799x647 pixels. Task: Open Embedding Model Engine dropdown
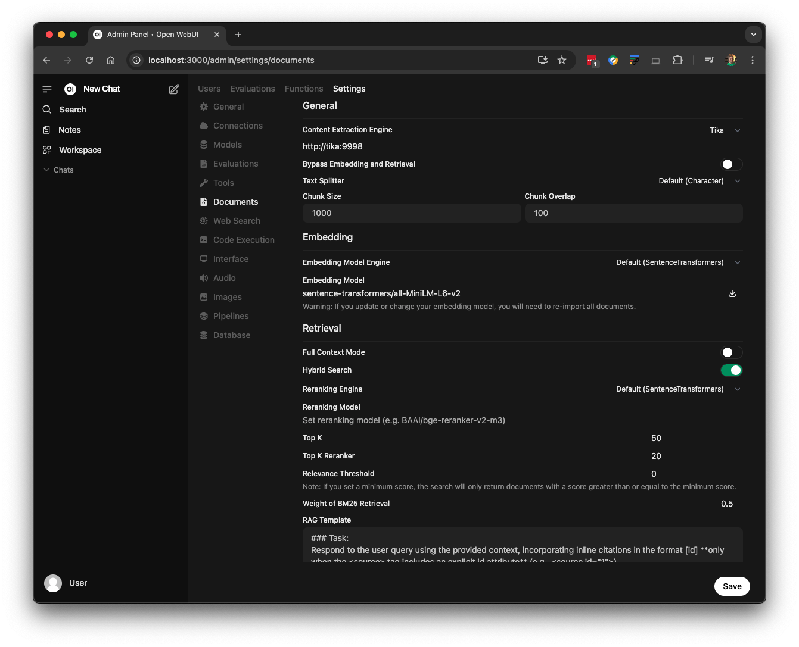tap(678, 262)
